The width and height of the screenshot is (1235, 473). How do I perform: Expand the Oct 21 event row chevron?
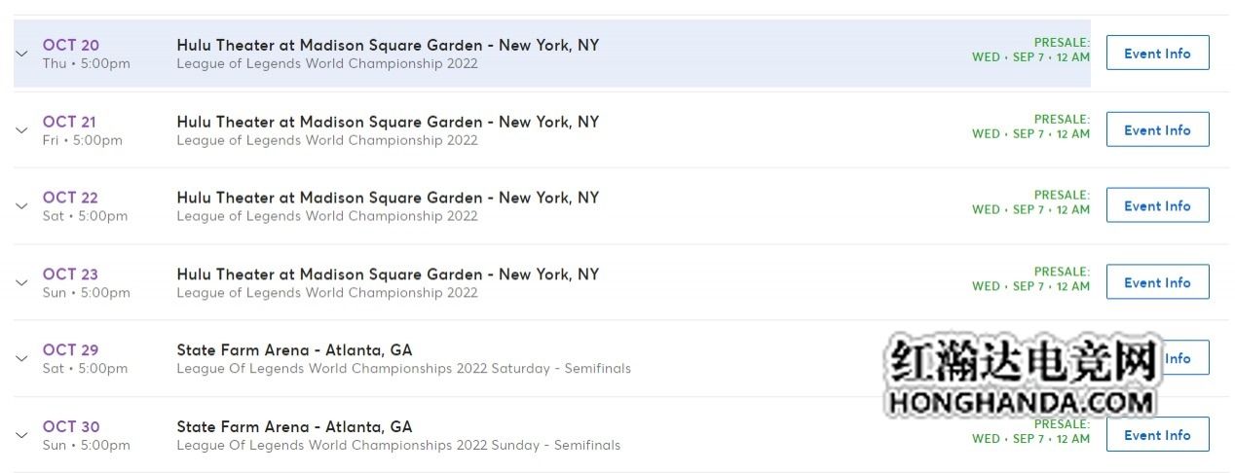(21, 130)
